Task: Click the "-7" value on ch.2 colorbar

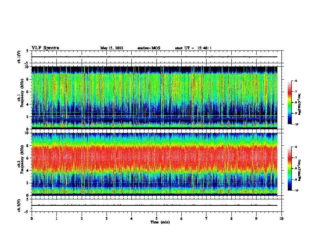Action: (x=295, y=158)
